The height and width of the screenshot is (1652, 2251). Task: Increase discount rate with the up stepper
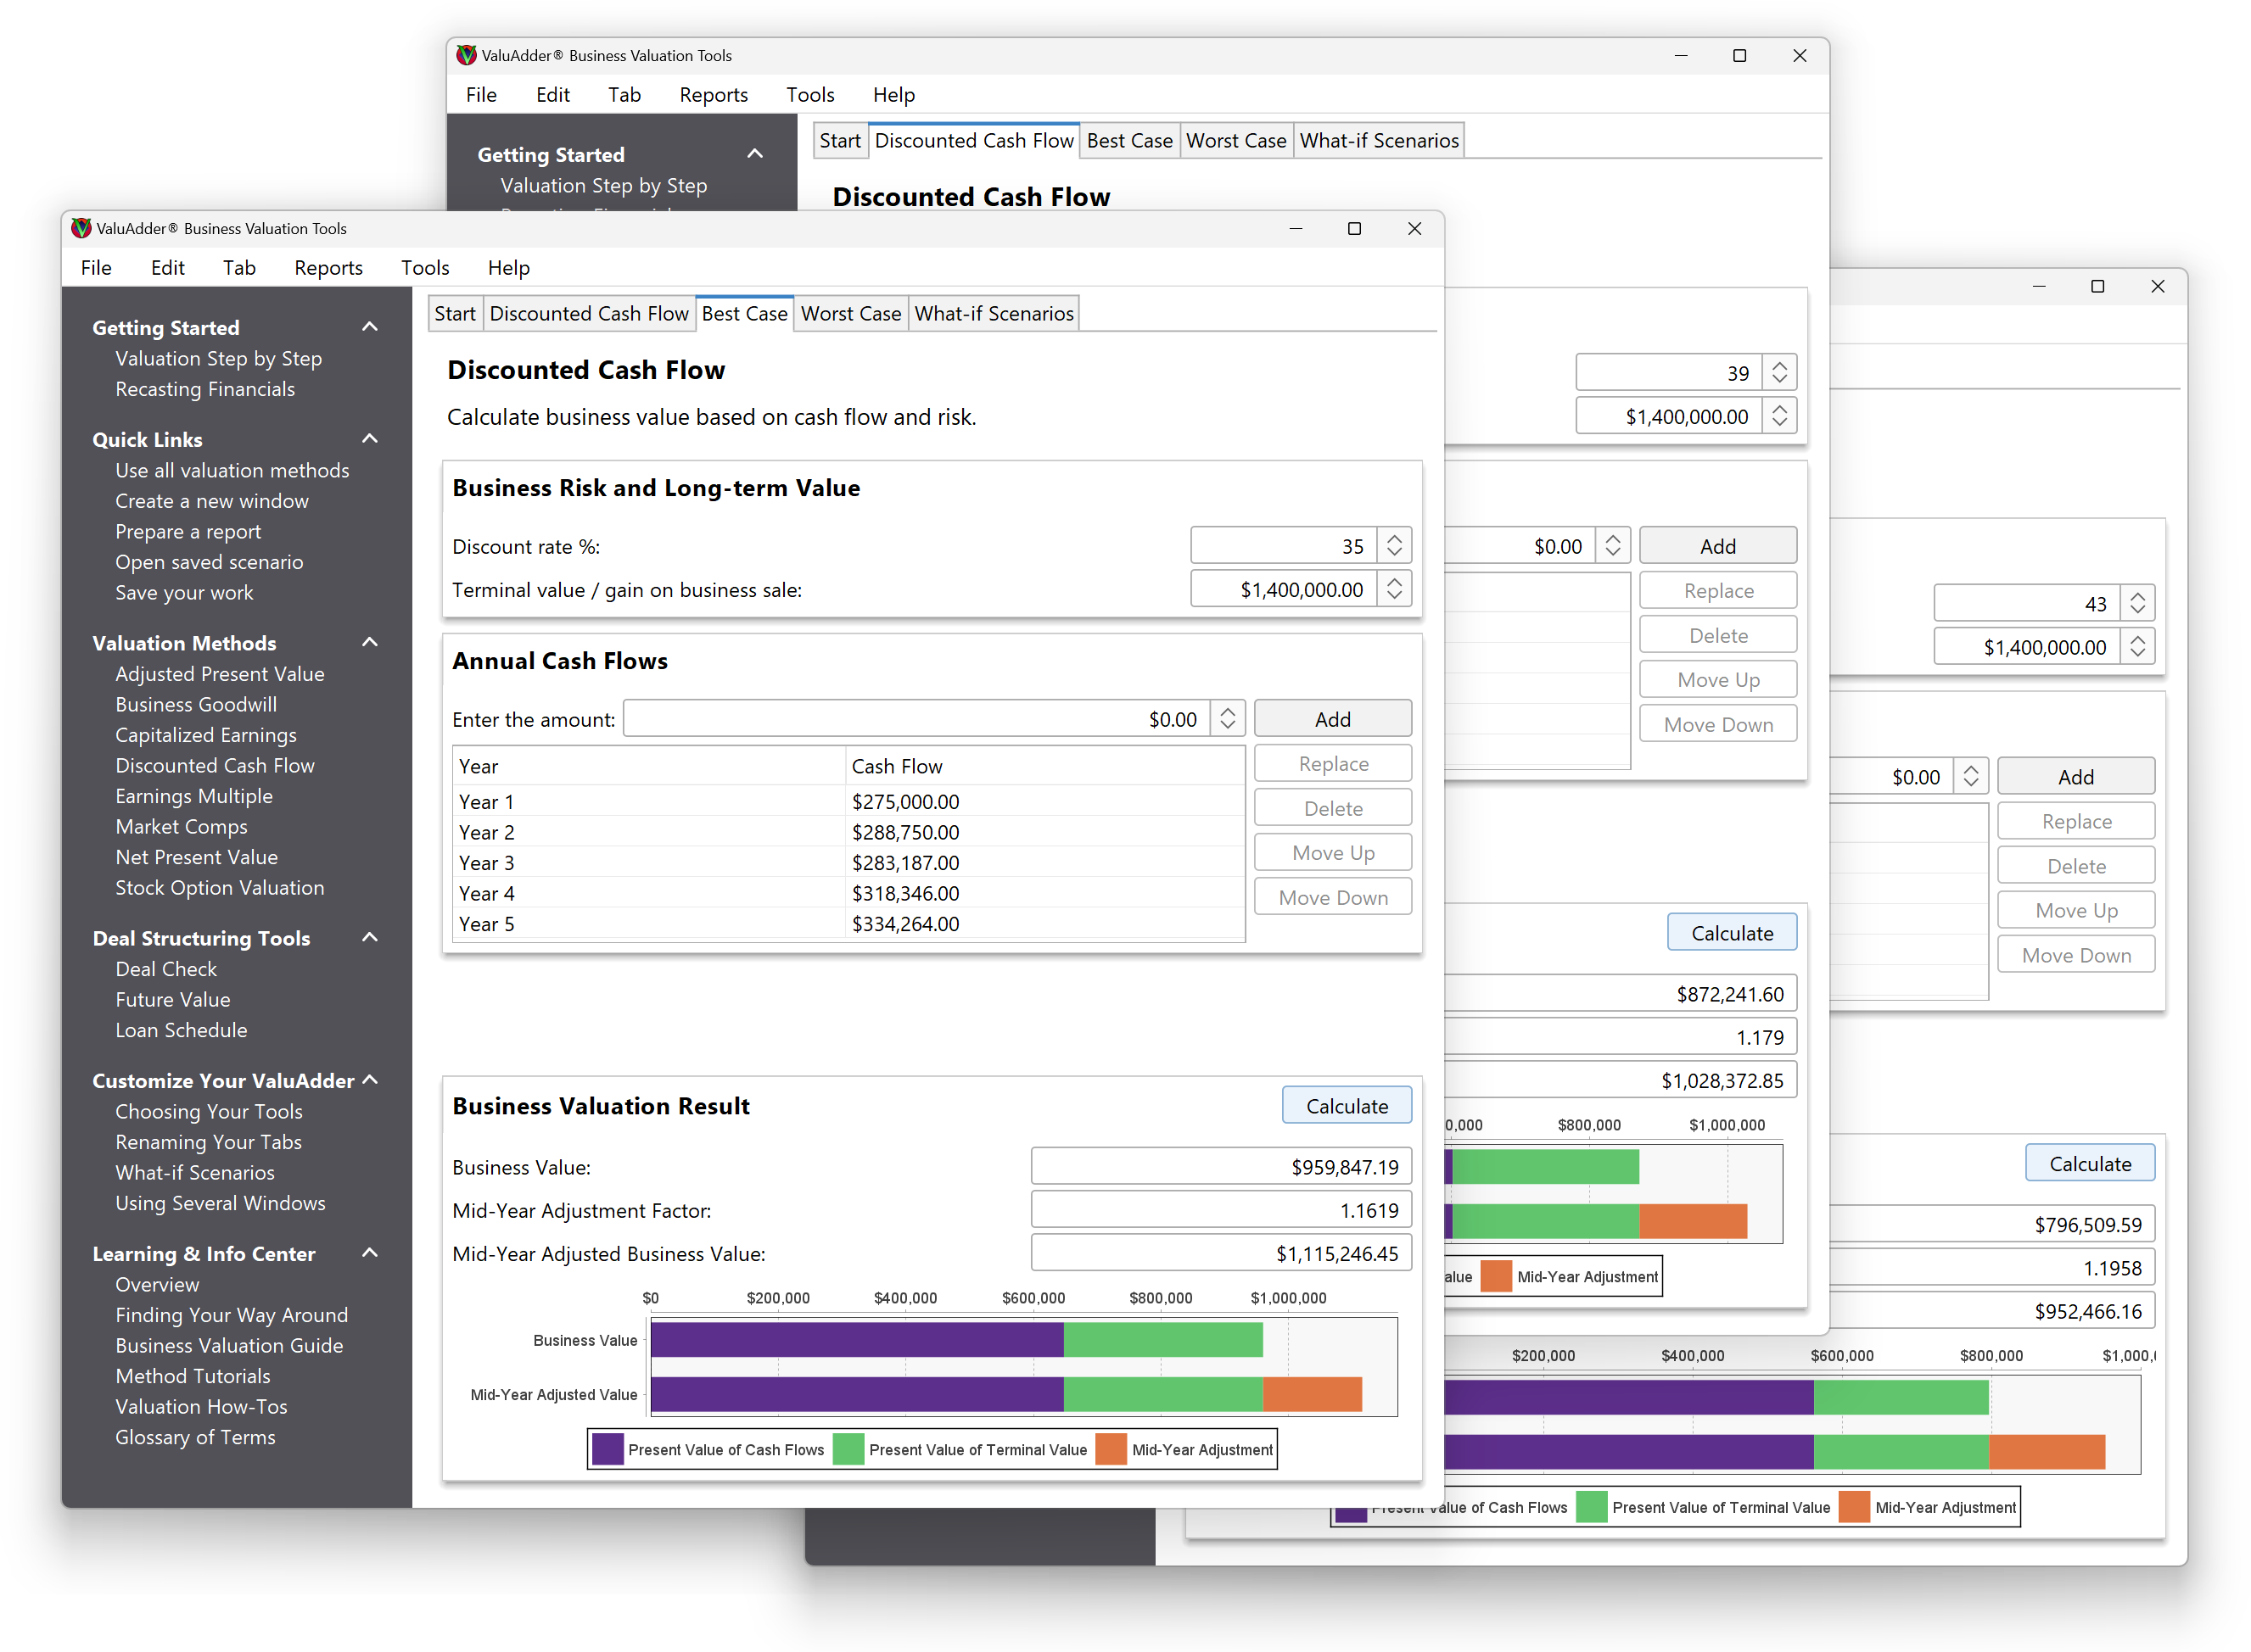(1394, 539)
